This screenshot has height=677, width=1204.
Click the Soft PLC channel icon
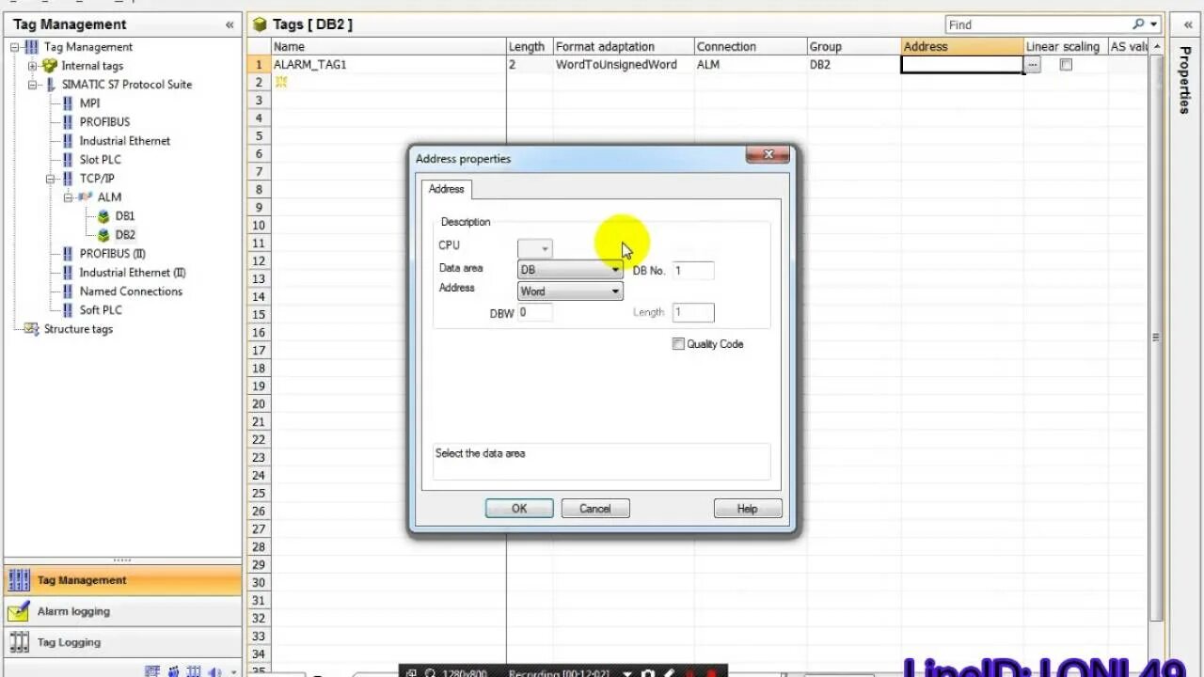point(68,310)
